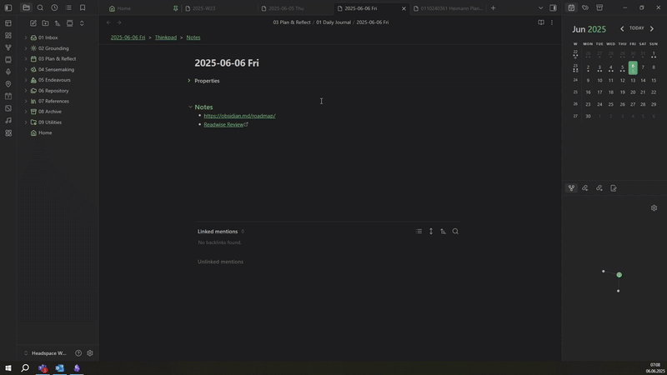Expand the 01 Inbox folder
The width and height of the screenshot is (667, 375).
pyautogui.click(x=26, y=37)
